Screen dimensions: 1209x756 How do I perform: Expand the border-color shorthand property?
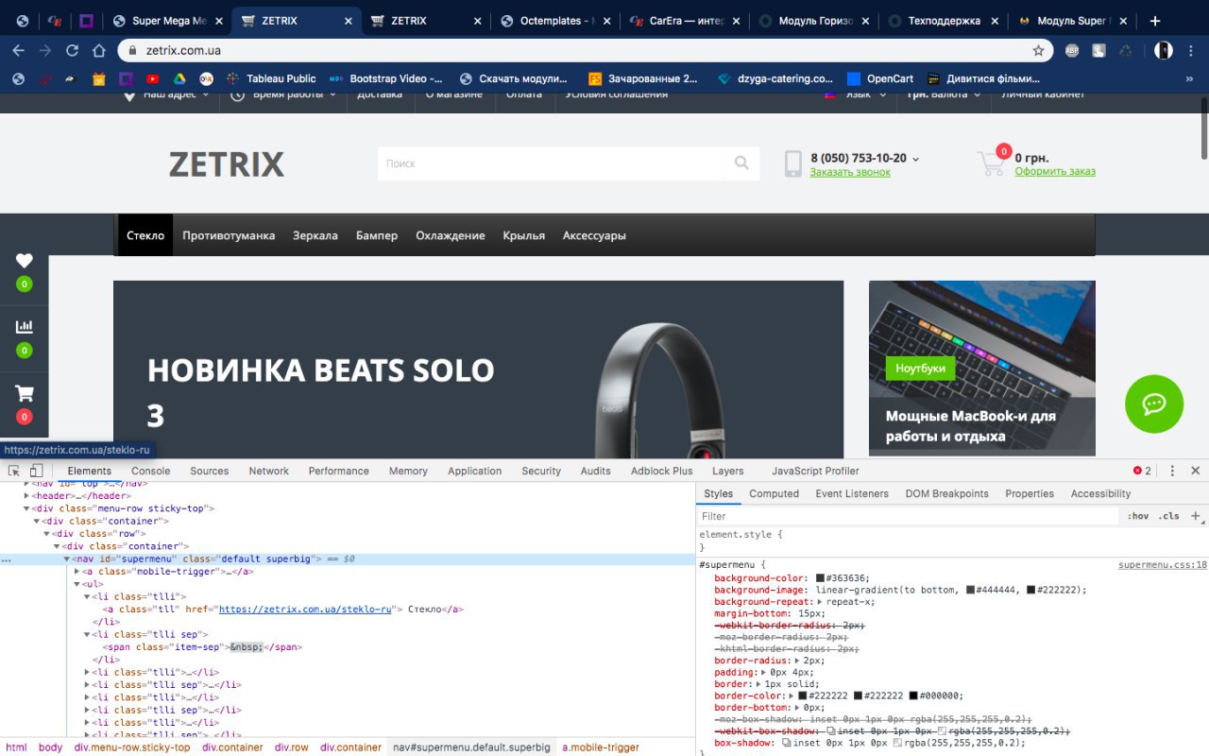[792, 696]
